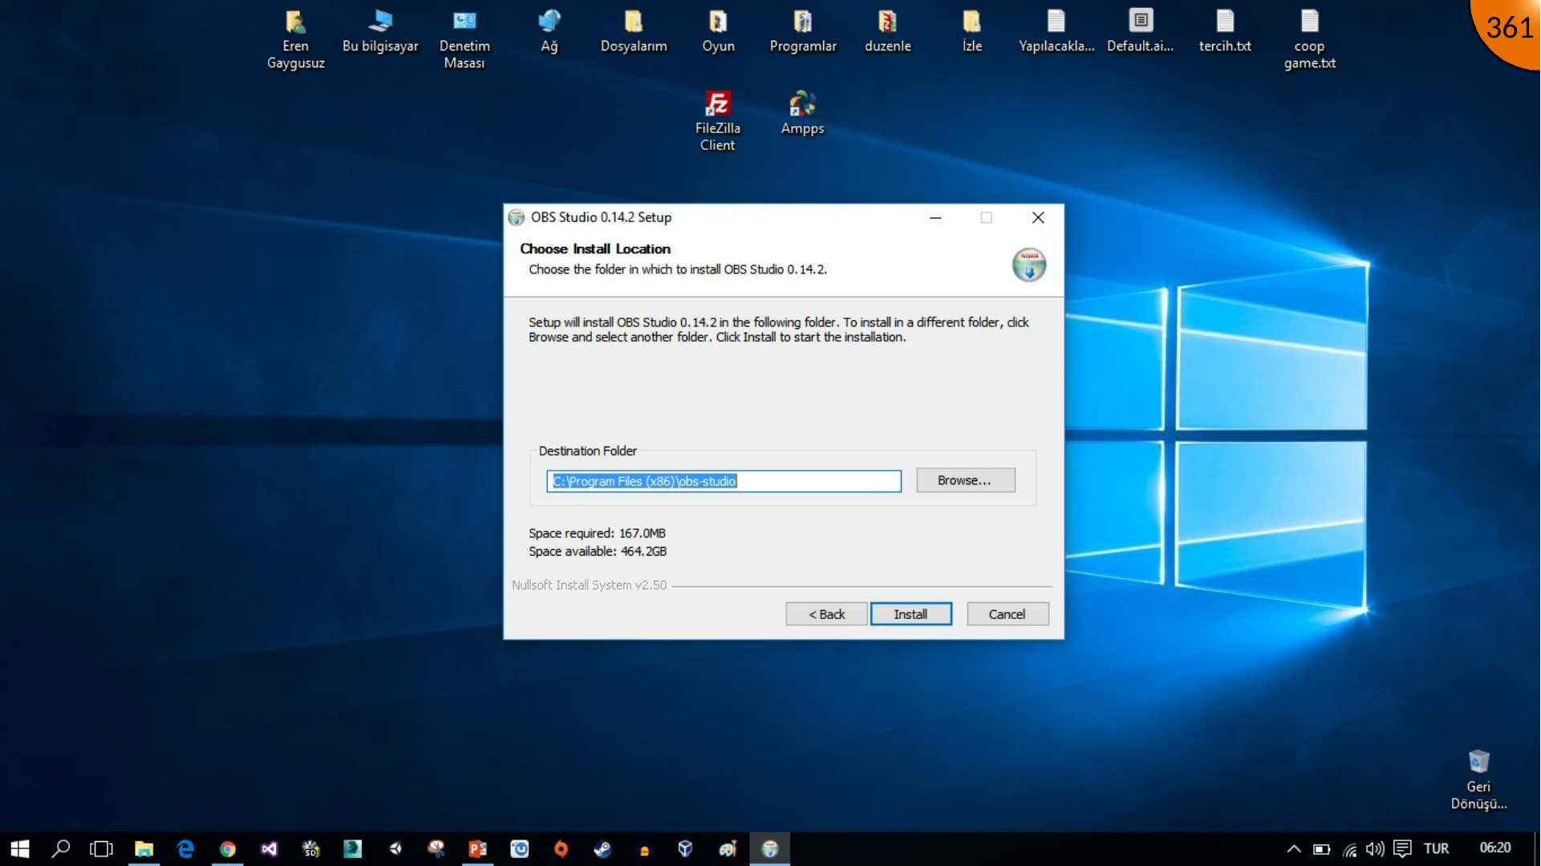The image size is (1541, 866).
Task: Select the Denetim Masası desktop icon
Action: [x=464, y=39]
